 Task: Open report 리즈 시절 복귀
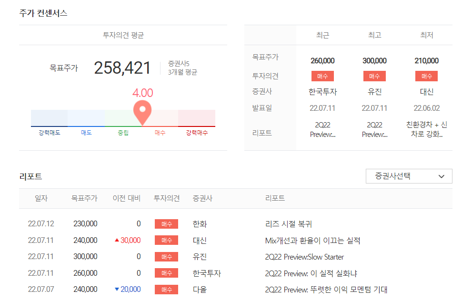[x=289, y=224]
